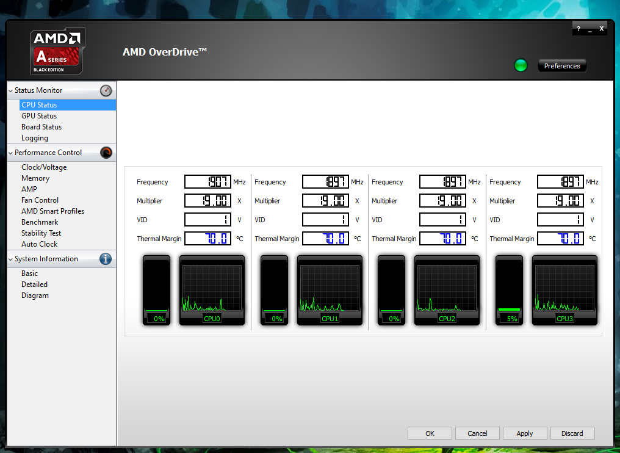Click the CPU1 frequency readout field
This screenshot has width=620, height=453.
[325, 181]
